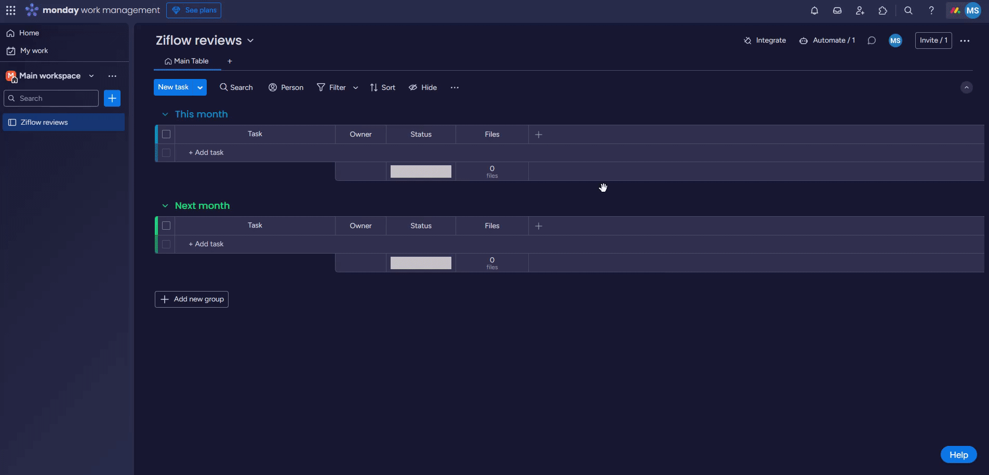Go to Home in sidebar
The height and width of the screenshot is (475, 989).
(x=23, y=33)
